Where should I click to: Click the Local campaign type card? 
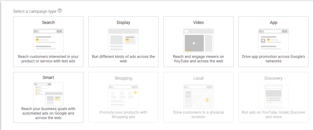click(x=198, y=97)
